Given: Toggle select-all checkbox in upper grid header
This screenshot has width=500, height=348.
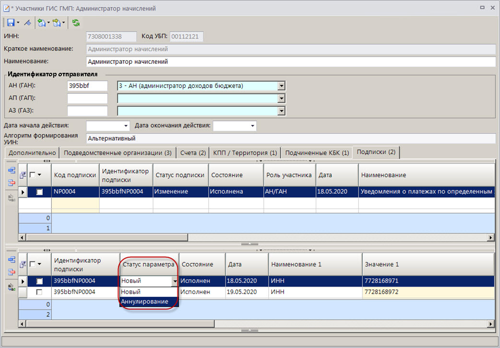Looking at the screenshot, I should click(32, 175).
